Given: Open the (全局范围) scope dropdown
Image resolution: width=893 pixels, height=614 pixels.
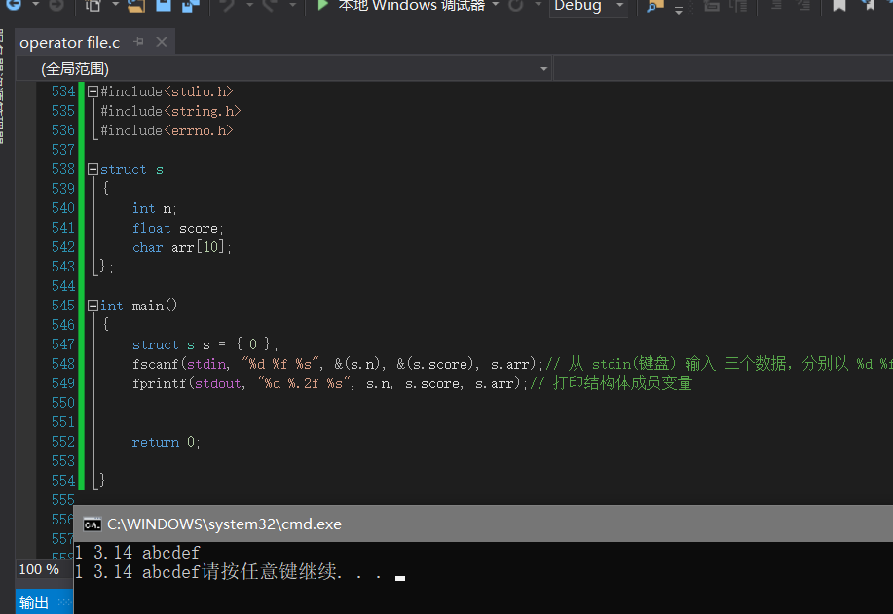Looking at the screenshot, I should point(283,69).
